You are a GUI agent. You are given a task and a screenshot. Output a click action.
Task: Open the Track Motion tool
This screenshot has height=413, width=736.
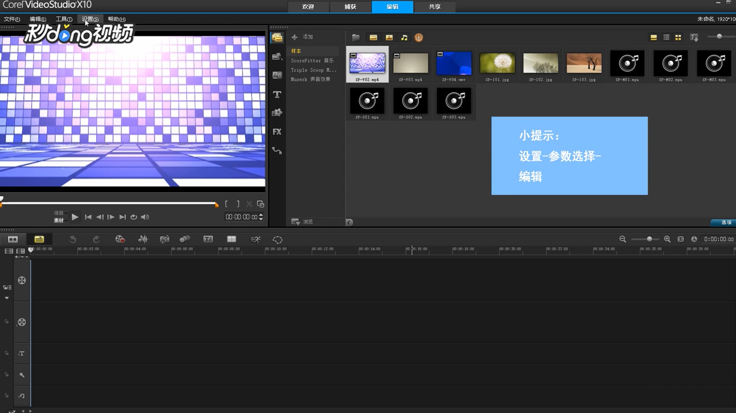click(185, 239)
